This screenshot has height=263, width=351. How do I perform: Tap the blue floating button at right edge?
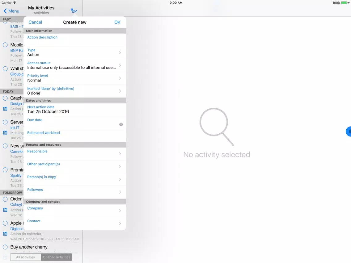tap(348, 131)
